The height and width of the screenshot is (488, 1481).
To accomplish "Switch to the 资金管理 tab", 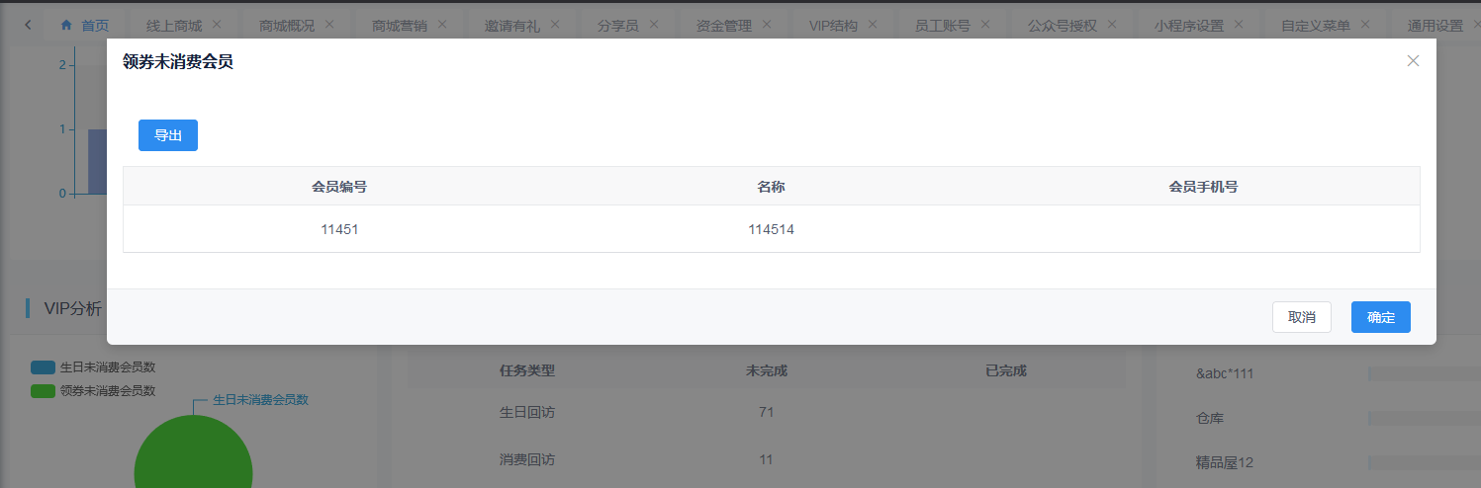I will click(x=724, y=25).
